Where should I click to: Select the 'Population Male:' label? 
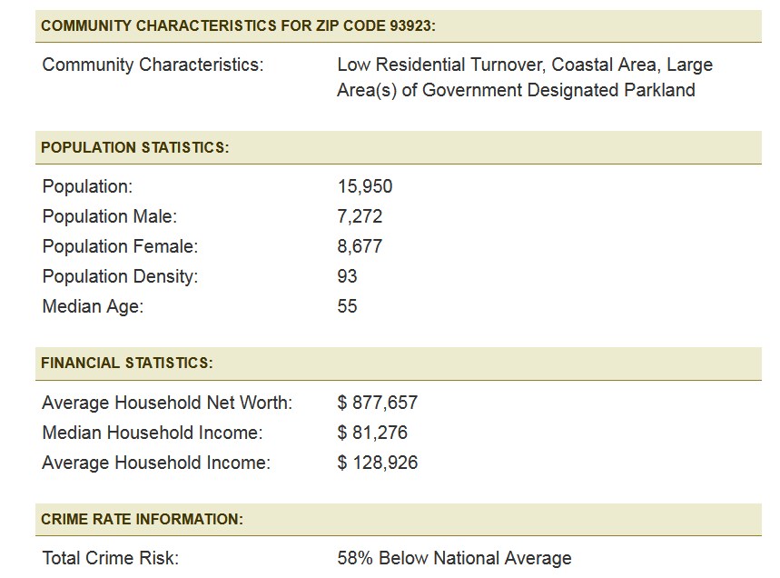click(110, 216)
